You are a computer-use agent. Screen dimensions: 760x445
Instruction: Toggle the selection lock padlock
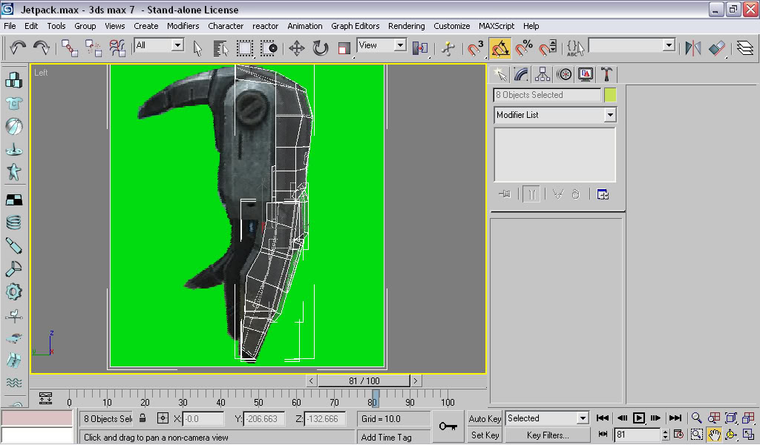[142, 418]
